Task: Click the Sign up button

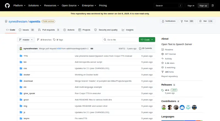Action: [203, 5]
